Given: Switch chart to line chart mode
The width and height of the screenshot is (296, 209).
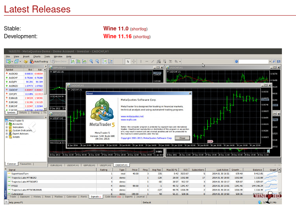Looking at the screenshot, I should click(x=84, y=61).
